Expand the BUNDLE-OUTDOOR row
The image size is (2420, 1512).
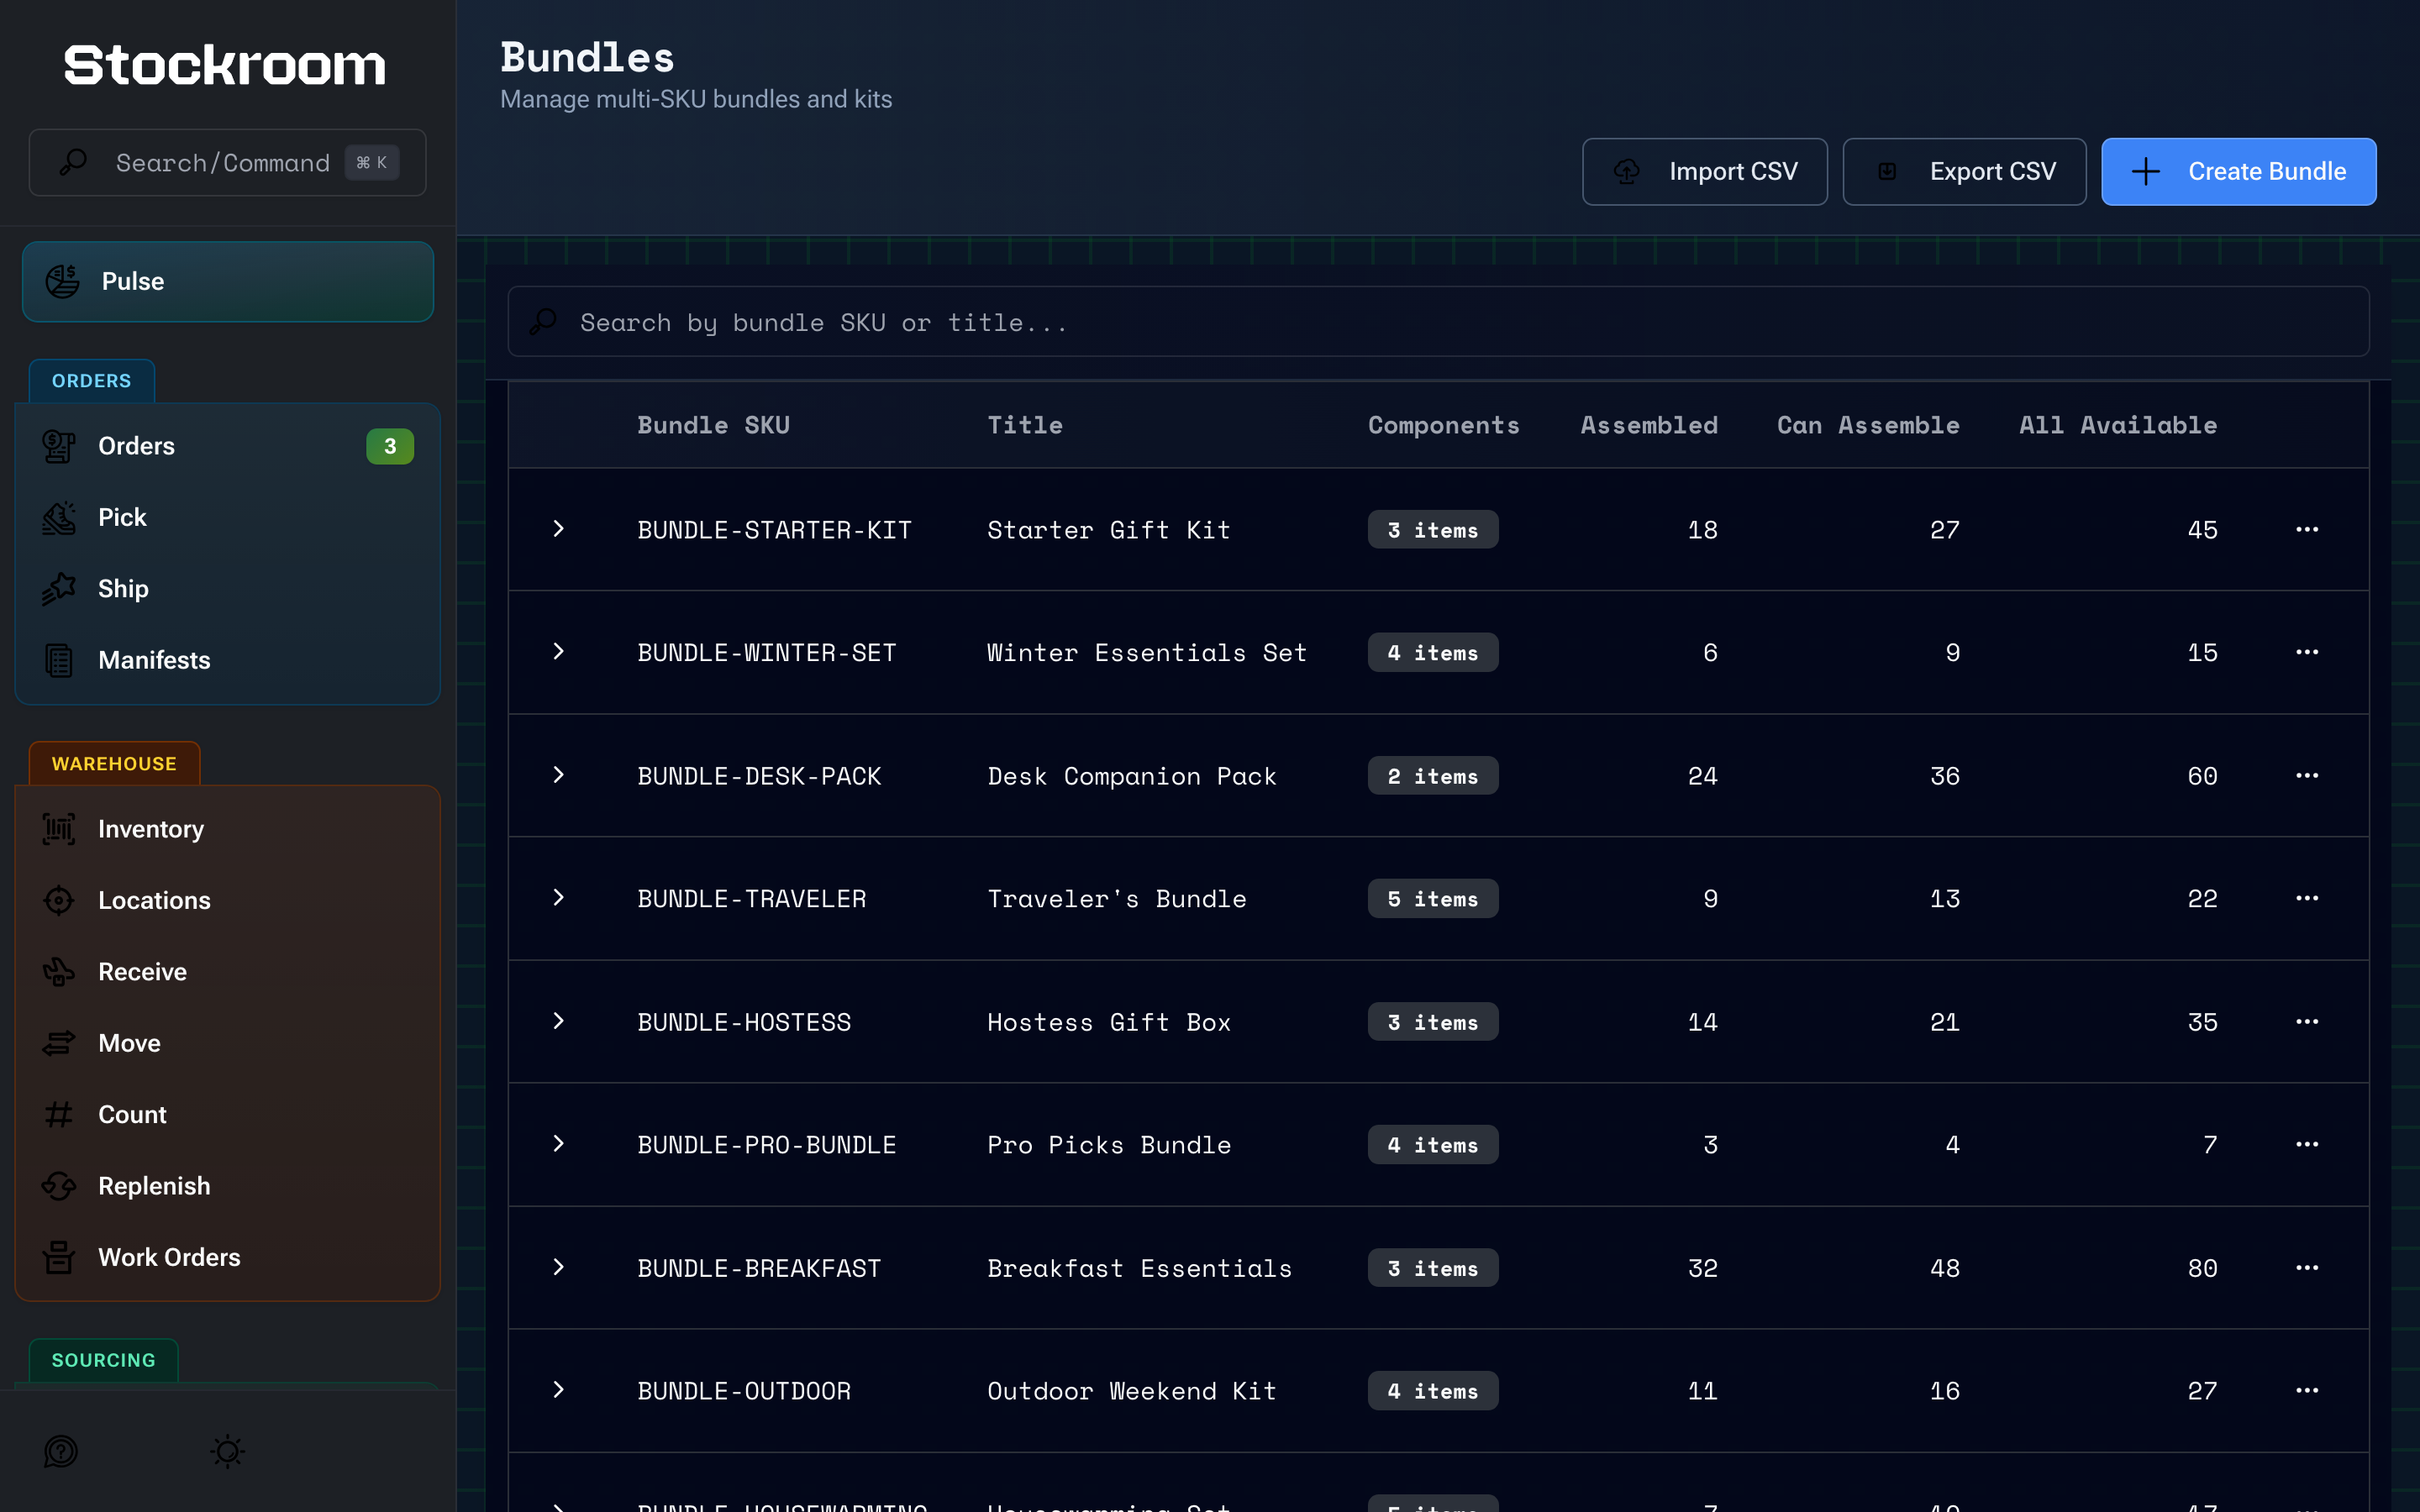tap(559, 1390)
